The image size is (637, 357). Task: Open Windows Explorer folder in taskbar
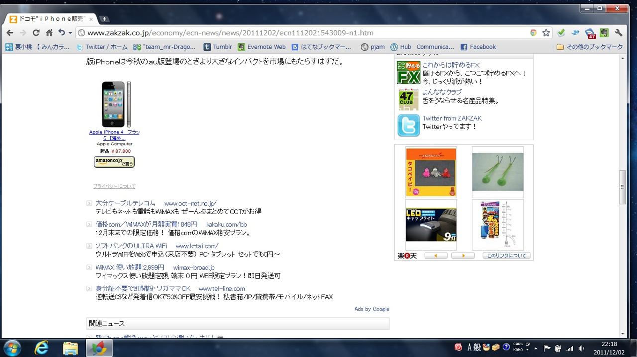71,348
